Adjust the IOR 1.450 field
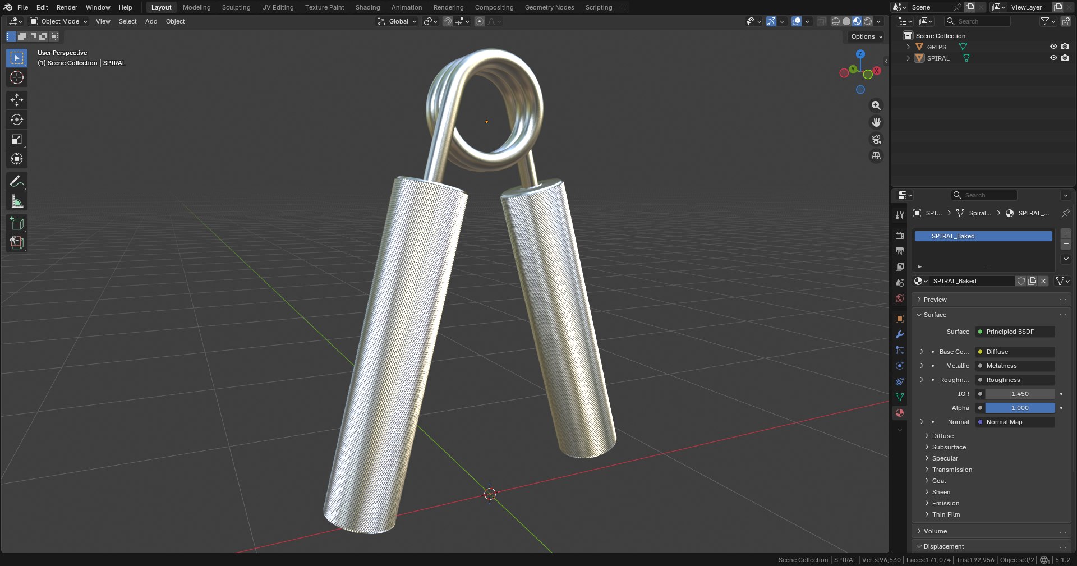 pyautogui.click(x=1020, y=394)
